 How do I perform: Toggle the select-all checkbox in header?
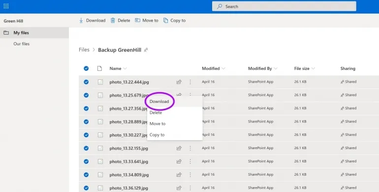click(x=86, y=68)
